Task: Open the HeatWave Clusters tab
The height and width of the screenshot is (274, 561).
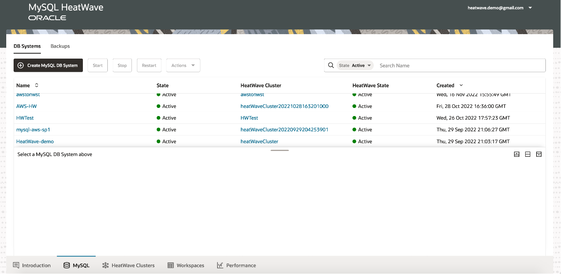Action: (x=128, y=265)
